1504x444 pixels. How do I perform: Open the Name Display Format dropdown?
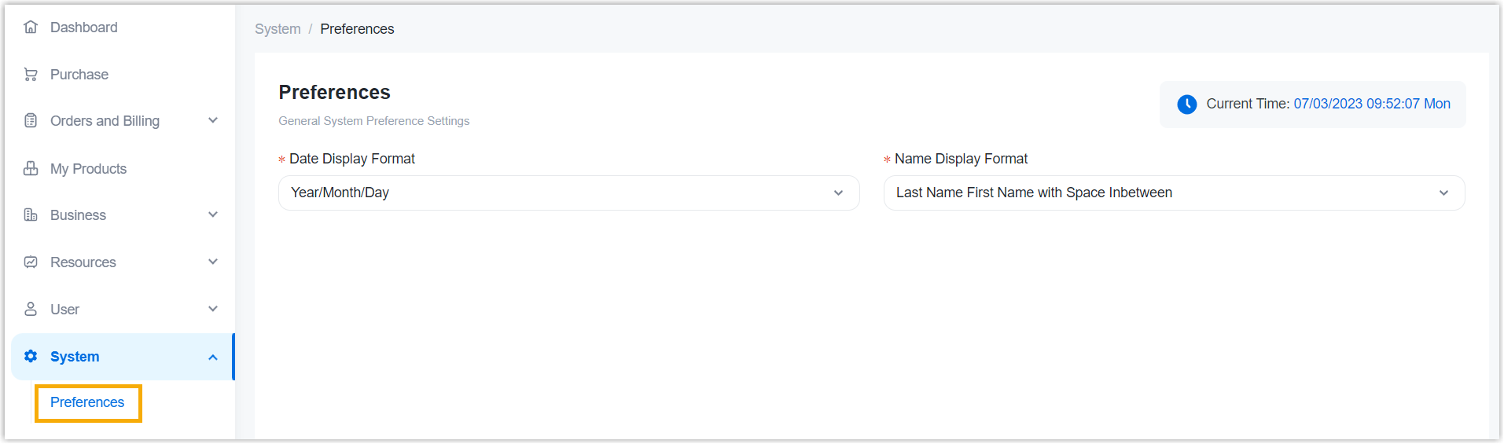pos(1174,193)
